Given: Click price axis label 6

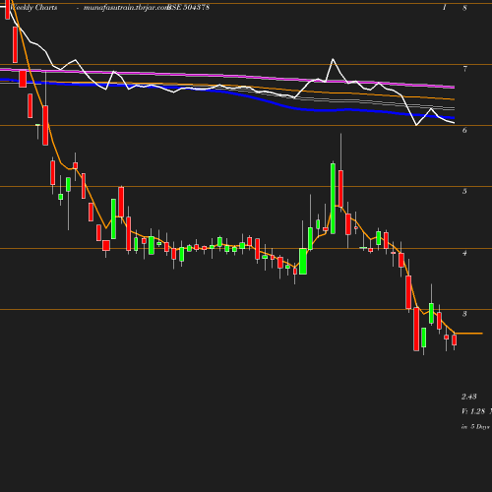Looking at the screenshot, I should click(464, 130).
